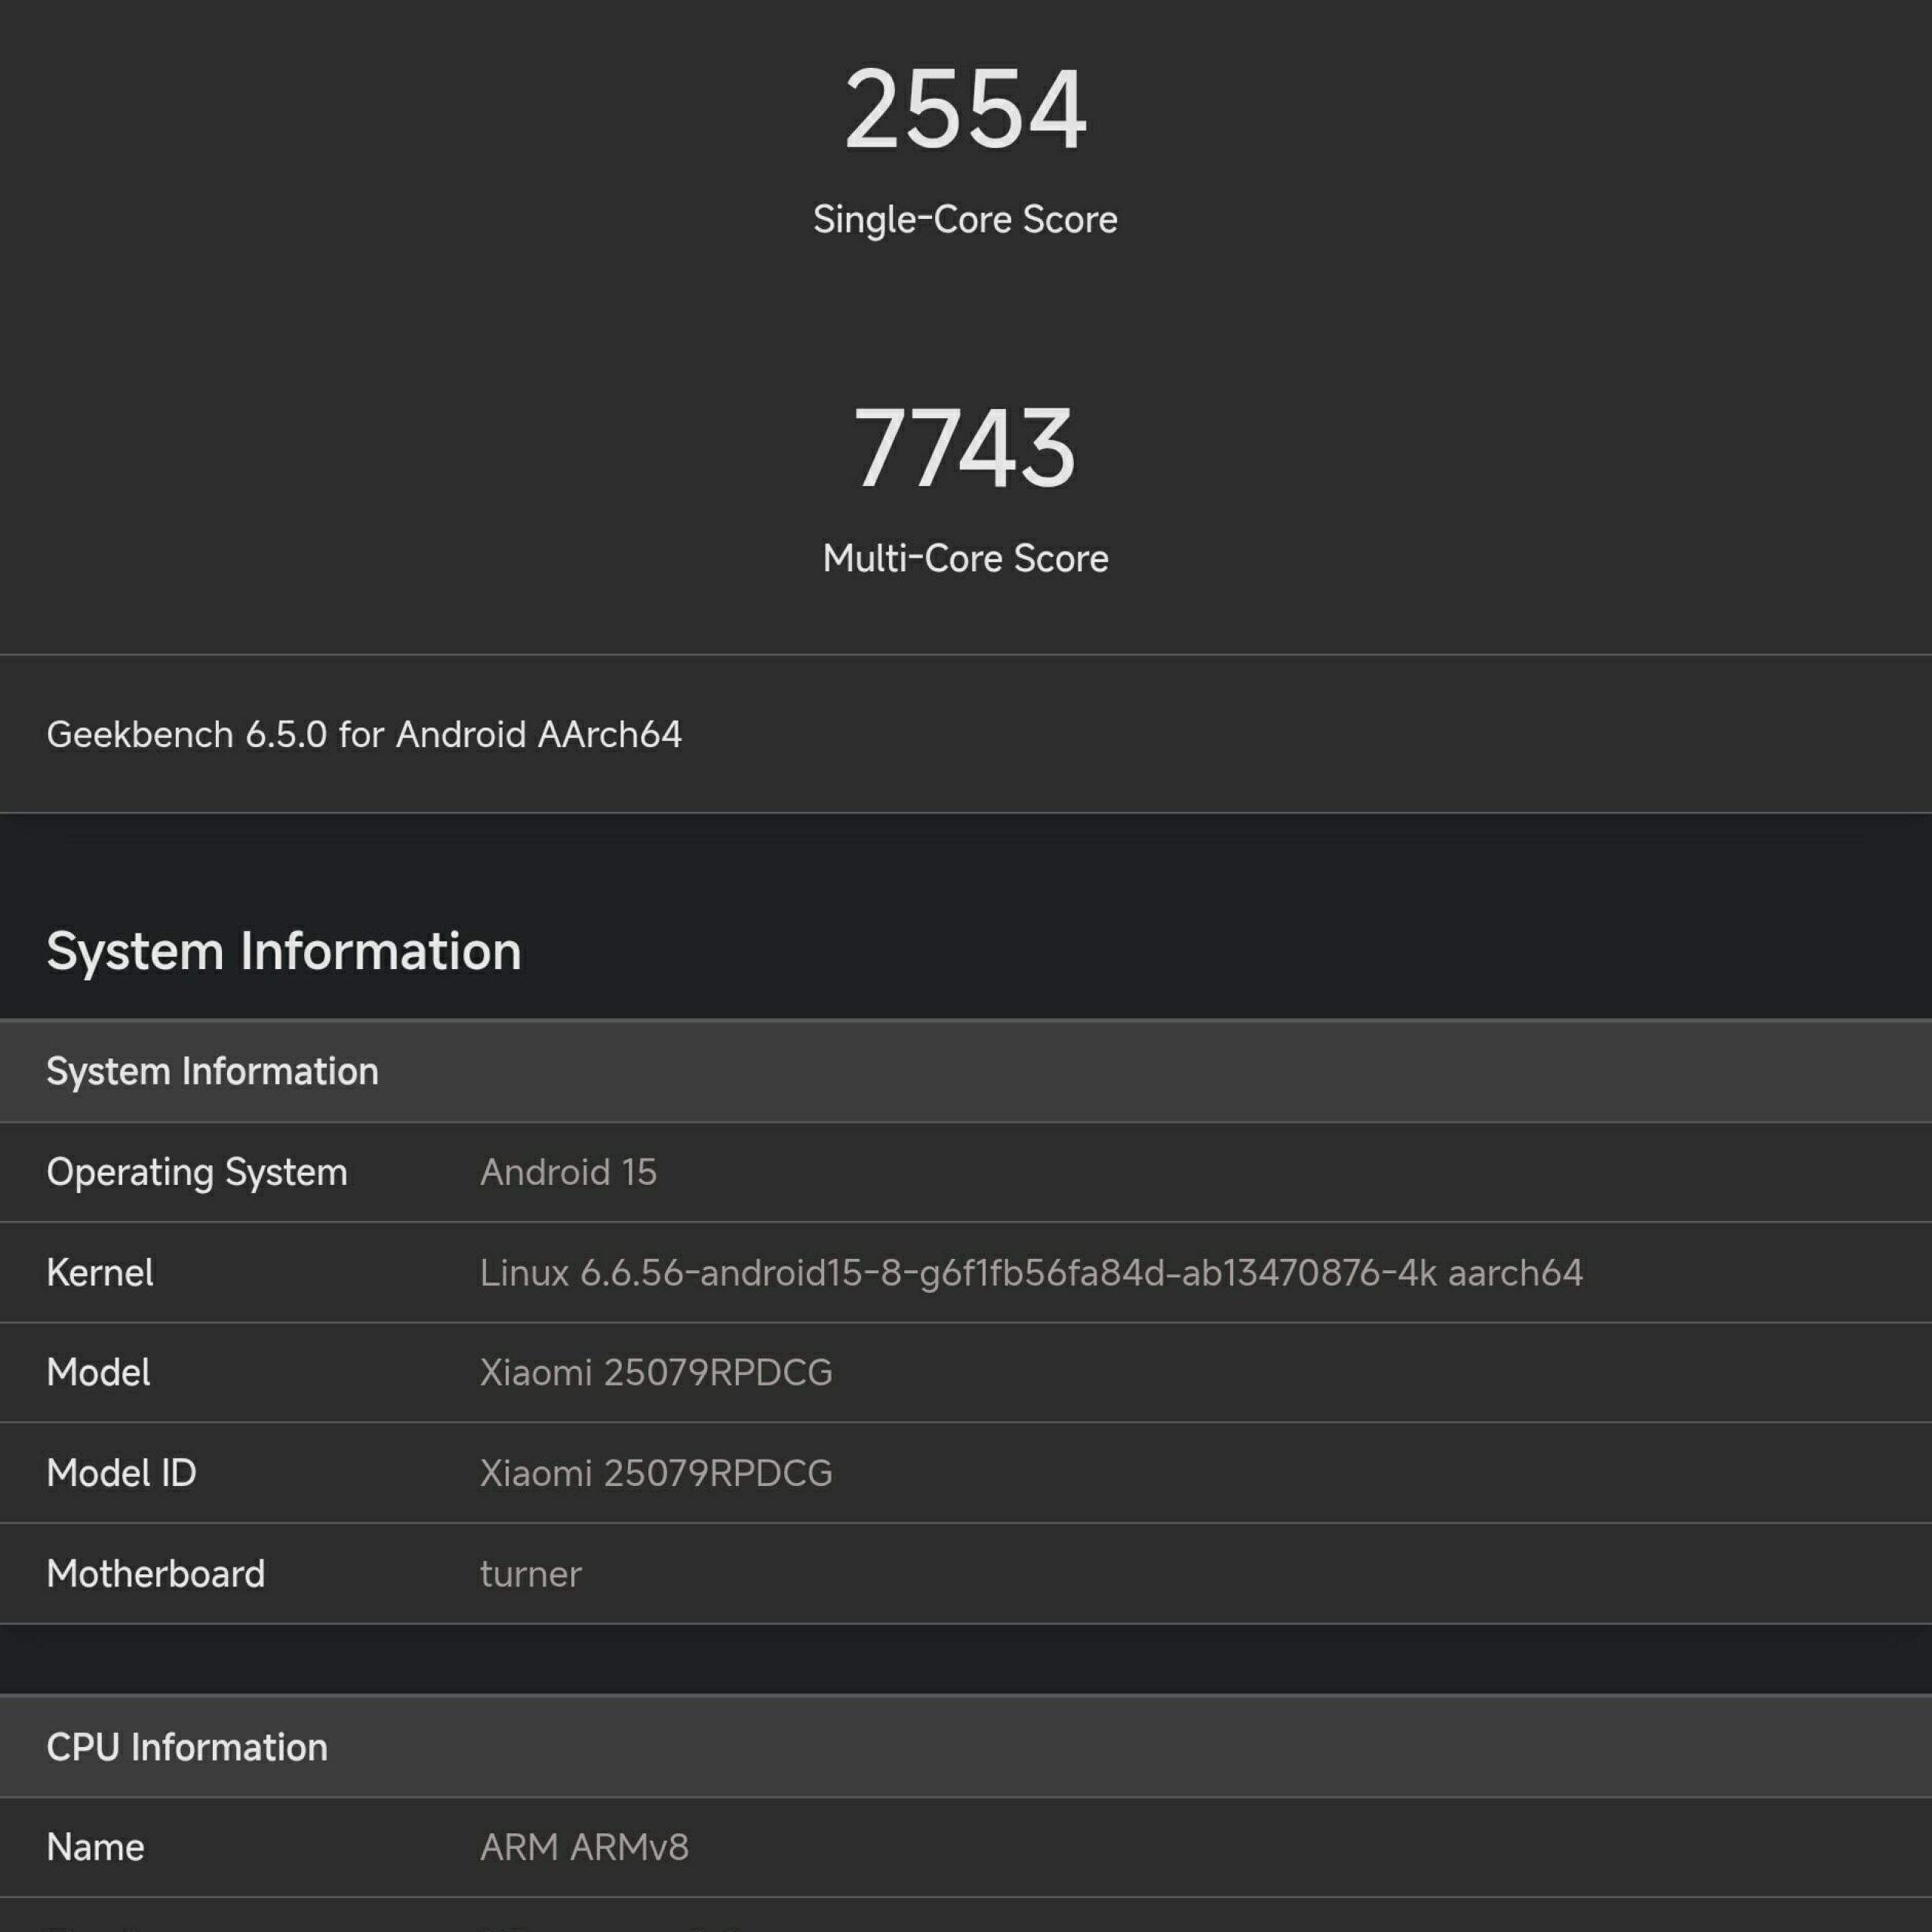
Task: Click the Kernel row label
Action: click(x=100, y=1272)
